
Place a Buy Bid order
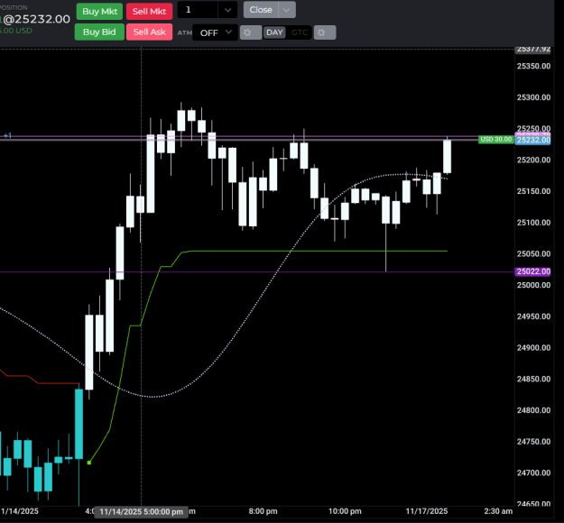coord(99,32)
